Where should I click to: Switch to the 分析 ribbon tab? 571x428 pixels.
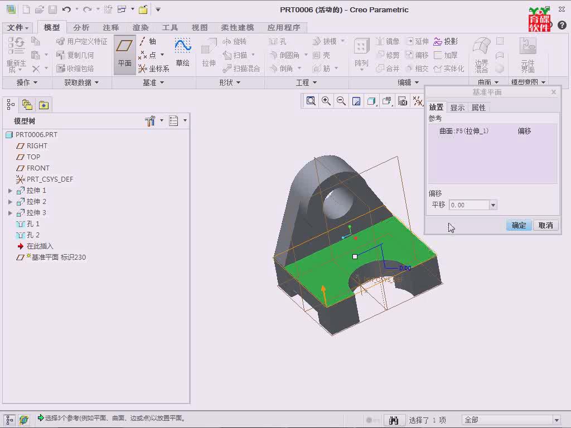81,28
